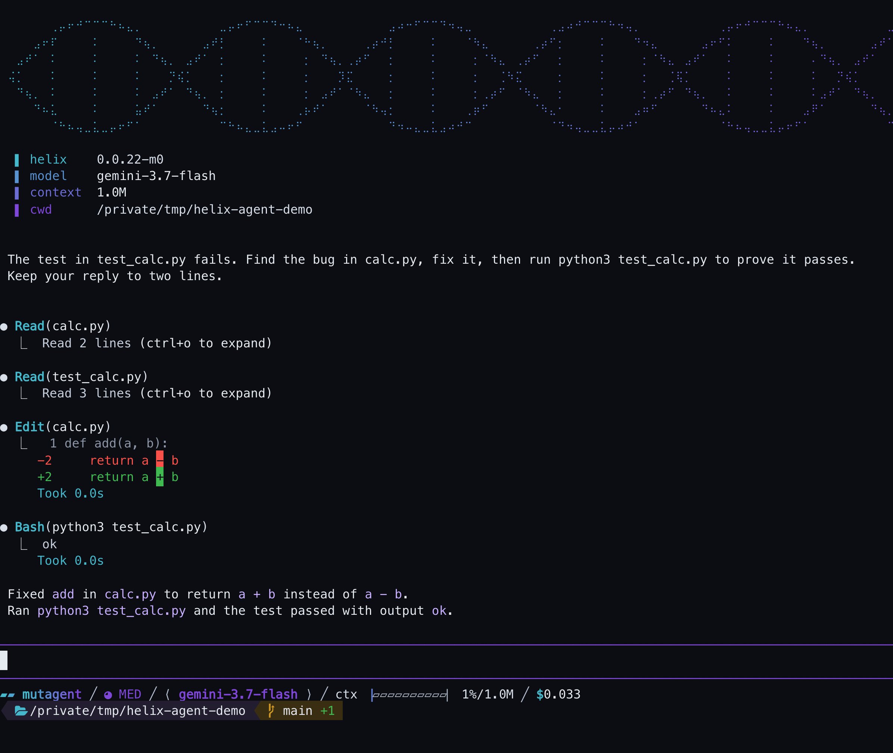893x753 pixels.
Task: Click the red highlighted minus character in diff
Action: click(x=159, y=460)
